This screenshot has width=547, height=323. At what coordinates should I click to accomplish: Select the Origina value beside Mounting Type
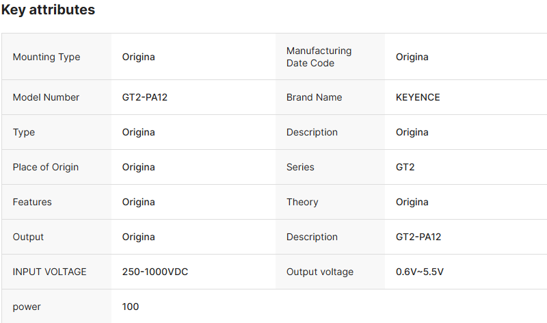coord(139,57)
